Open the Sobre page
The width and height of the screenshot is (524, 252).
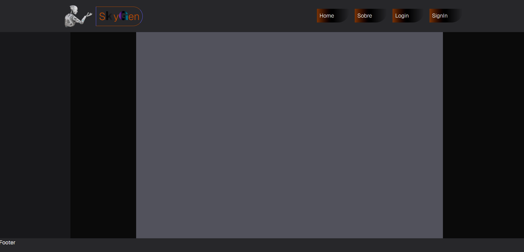pos(371,16)
